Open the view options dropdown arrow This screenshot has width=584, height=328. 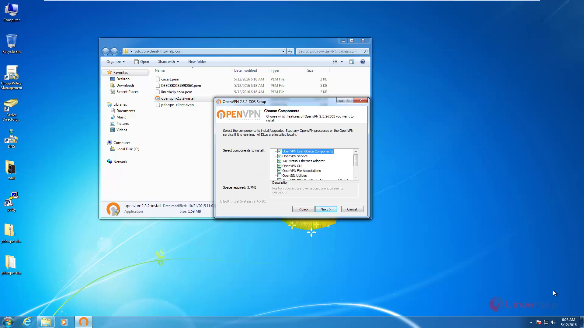(x=342, y=62)
